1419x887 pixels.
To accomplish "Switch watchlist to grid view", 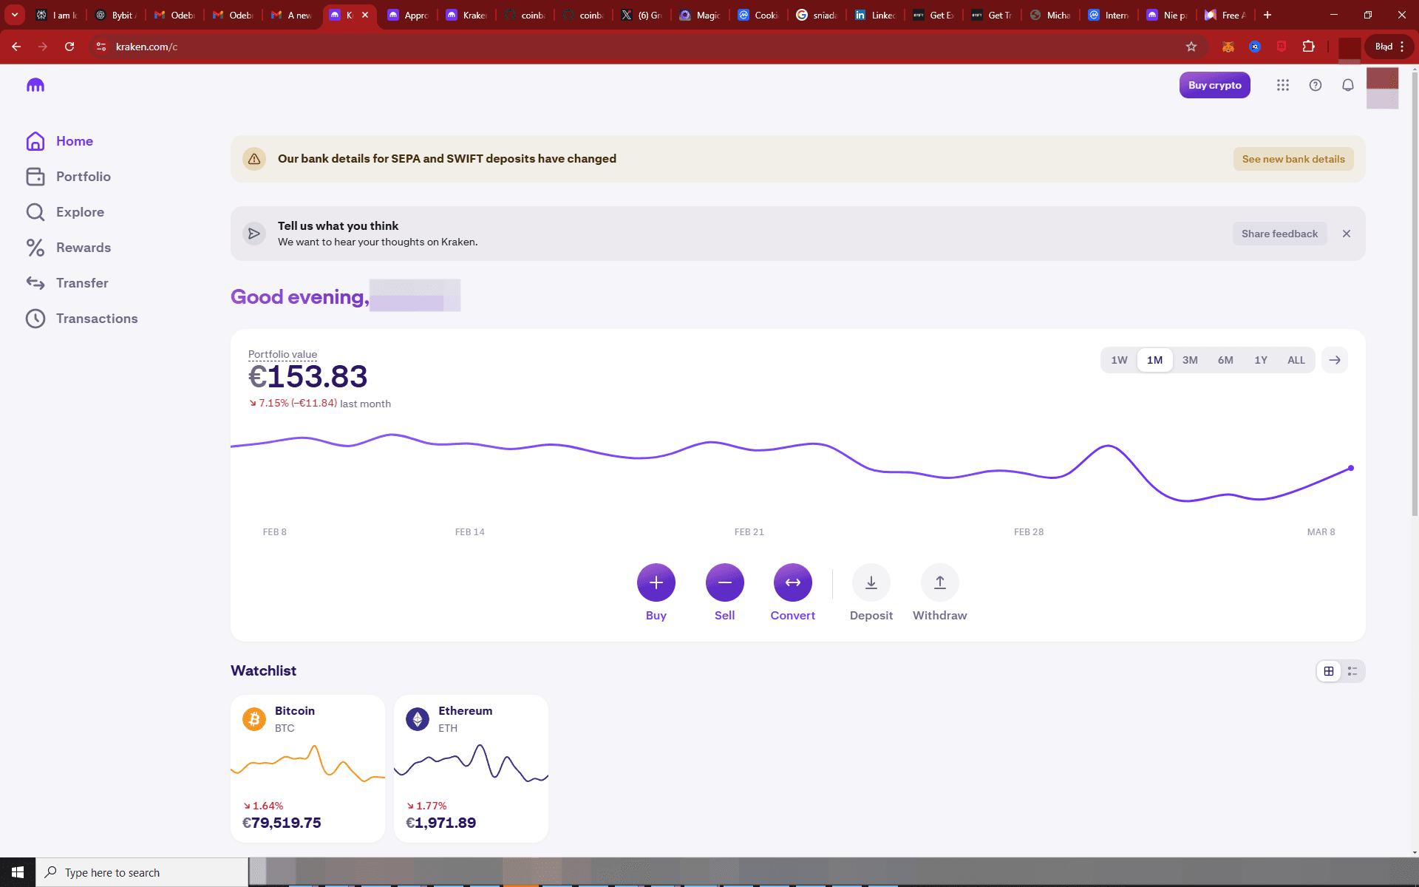I will (1329, 671).
